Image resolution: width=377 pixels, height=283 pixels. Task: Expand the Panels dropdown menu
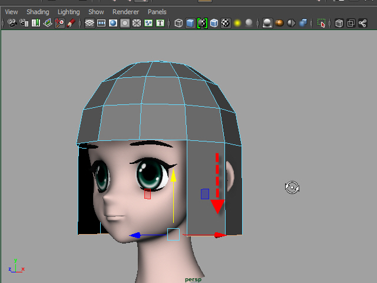click(x=157, y=12)
